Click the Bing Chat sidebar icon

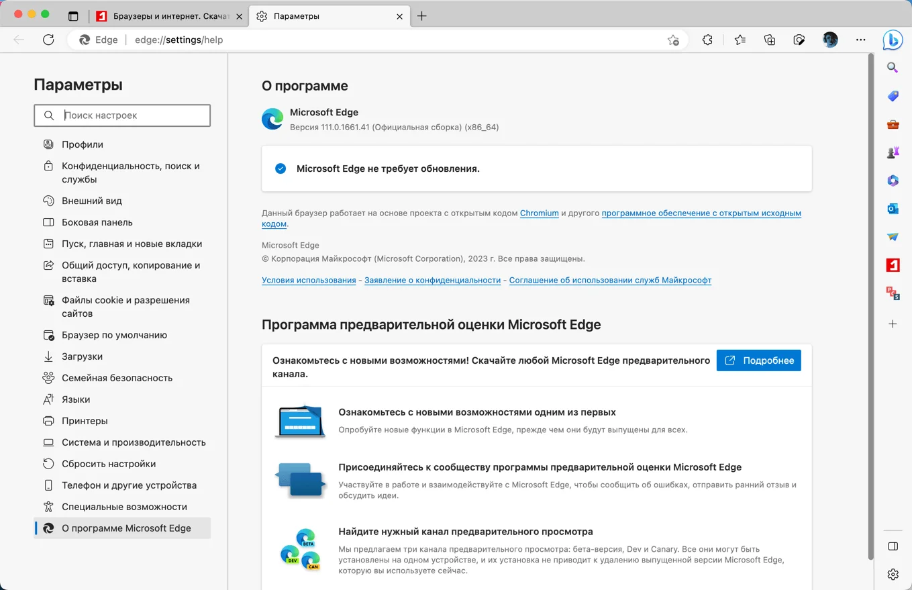coord(892,40)
